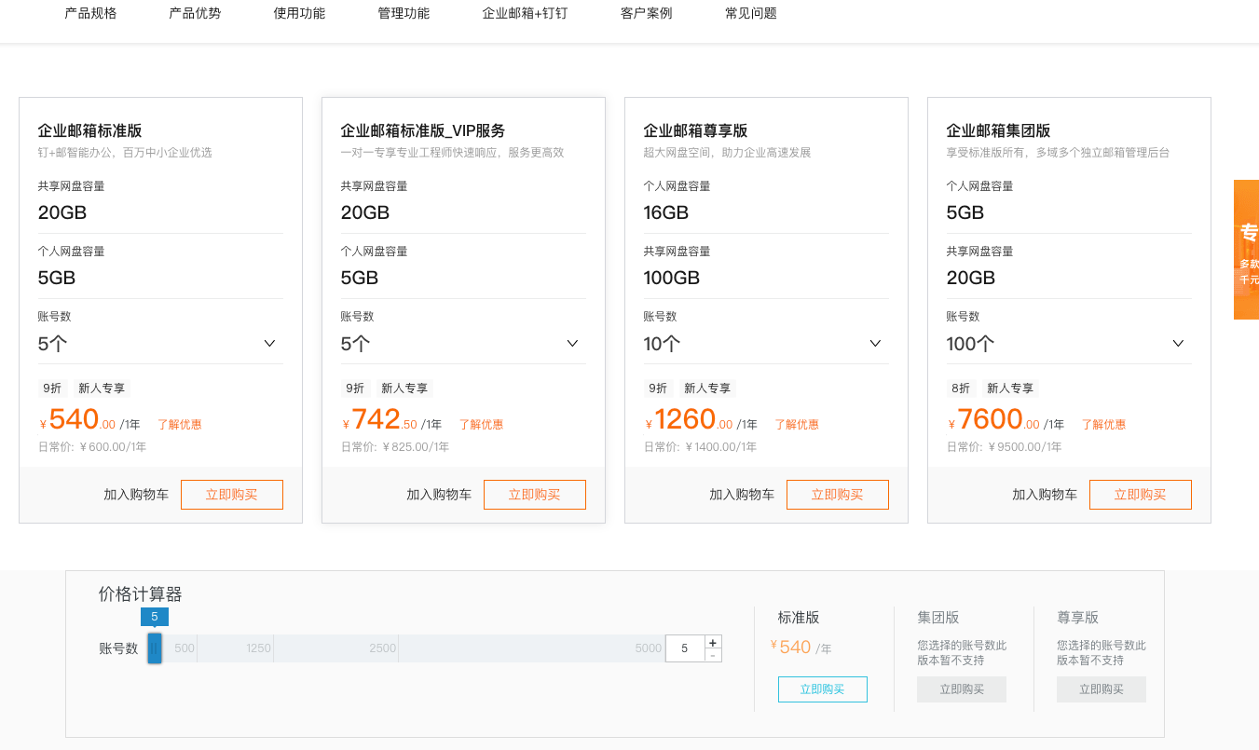Buy 标准版_VIP服务 now with 立即购买

point(535,495)
